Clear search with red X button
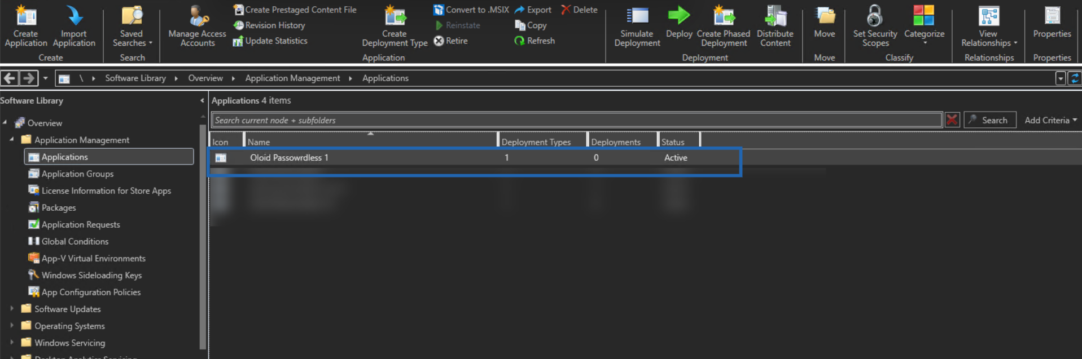The width and height of the screenshot is (1082, 359). pyautogui.click(x=952, y=120)
